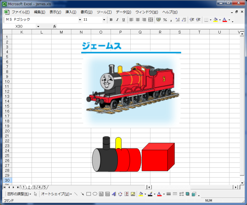
Task: Insert picture from file
Action: pyautogui.click(x=133, y=194)
